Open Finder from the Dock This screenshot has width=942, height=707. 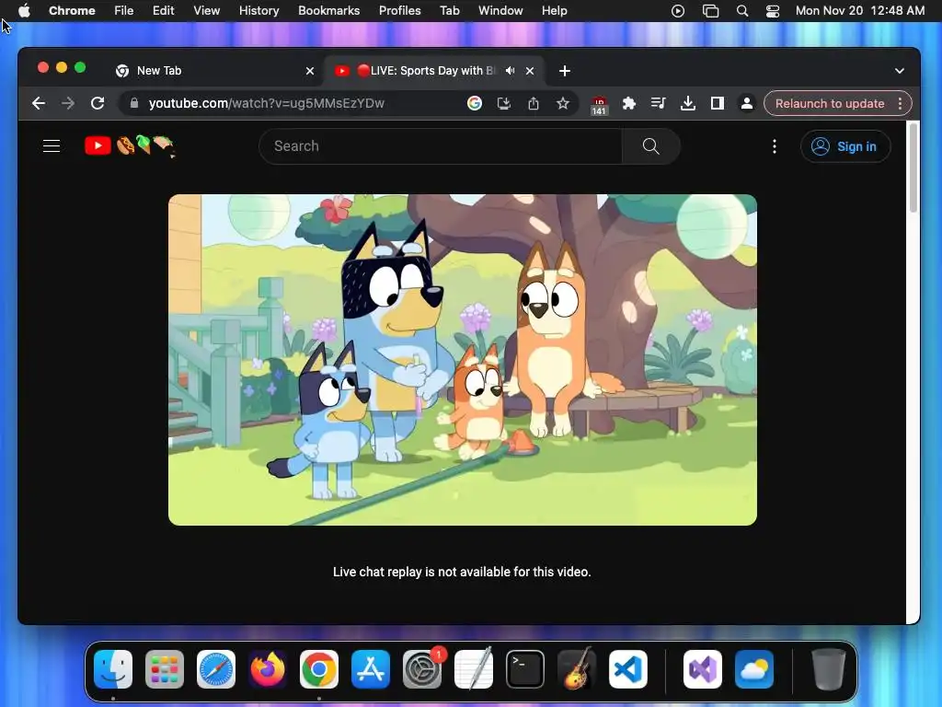pos(113,669)
